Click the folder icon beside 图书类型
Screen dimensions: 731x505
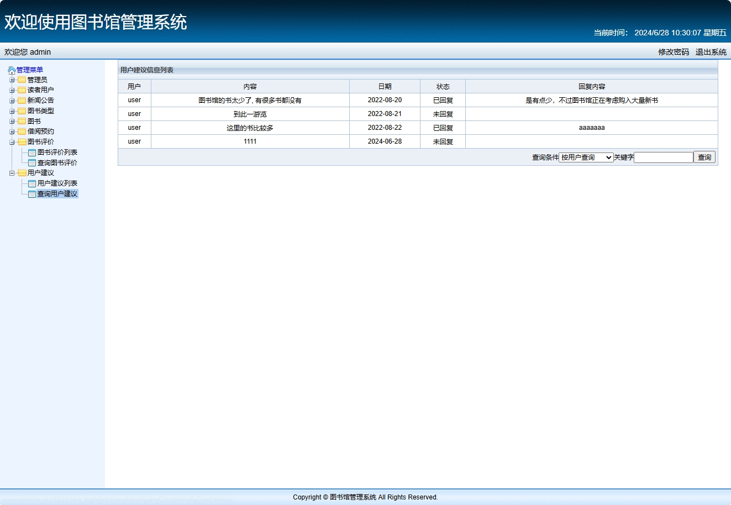pos(20,111)
